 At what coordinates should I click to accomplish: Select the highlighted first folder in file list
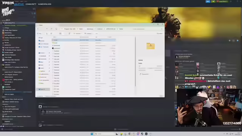click(x=84, y=40)
